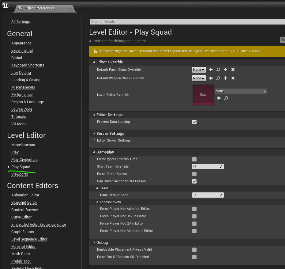The width and height of the screenshot is (285, 269).
Task: Click the use-selected arrow for Default Pawn Class Override
Action: (x=211, y=70)
